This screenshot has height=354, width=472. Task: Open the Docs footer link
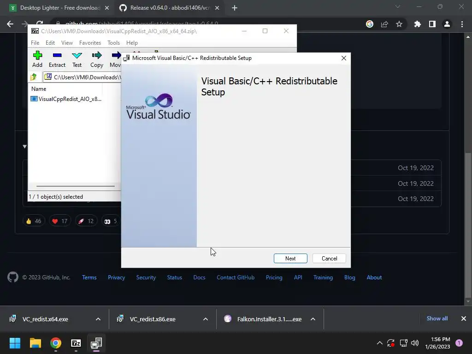tap(199, 277)
